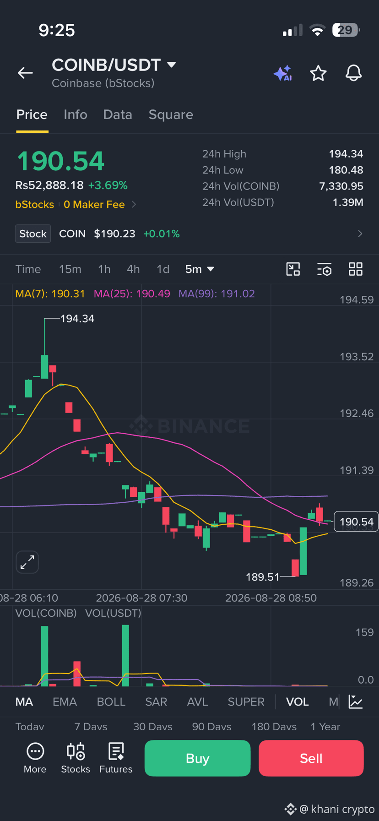Toggle the AVL indicator

(x=197, y=701)
